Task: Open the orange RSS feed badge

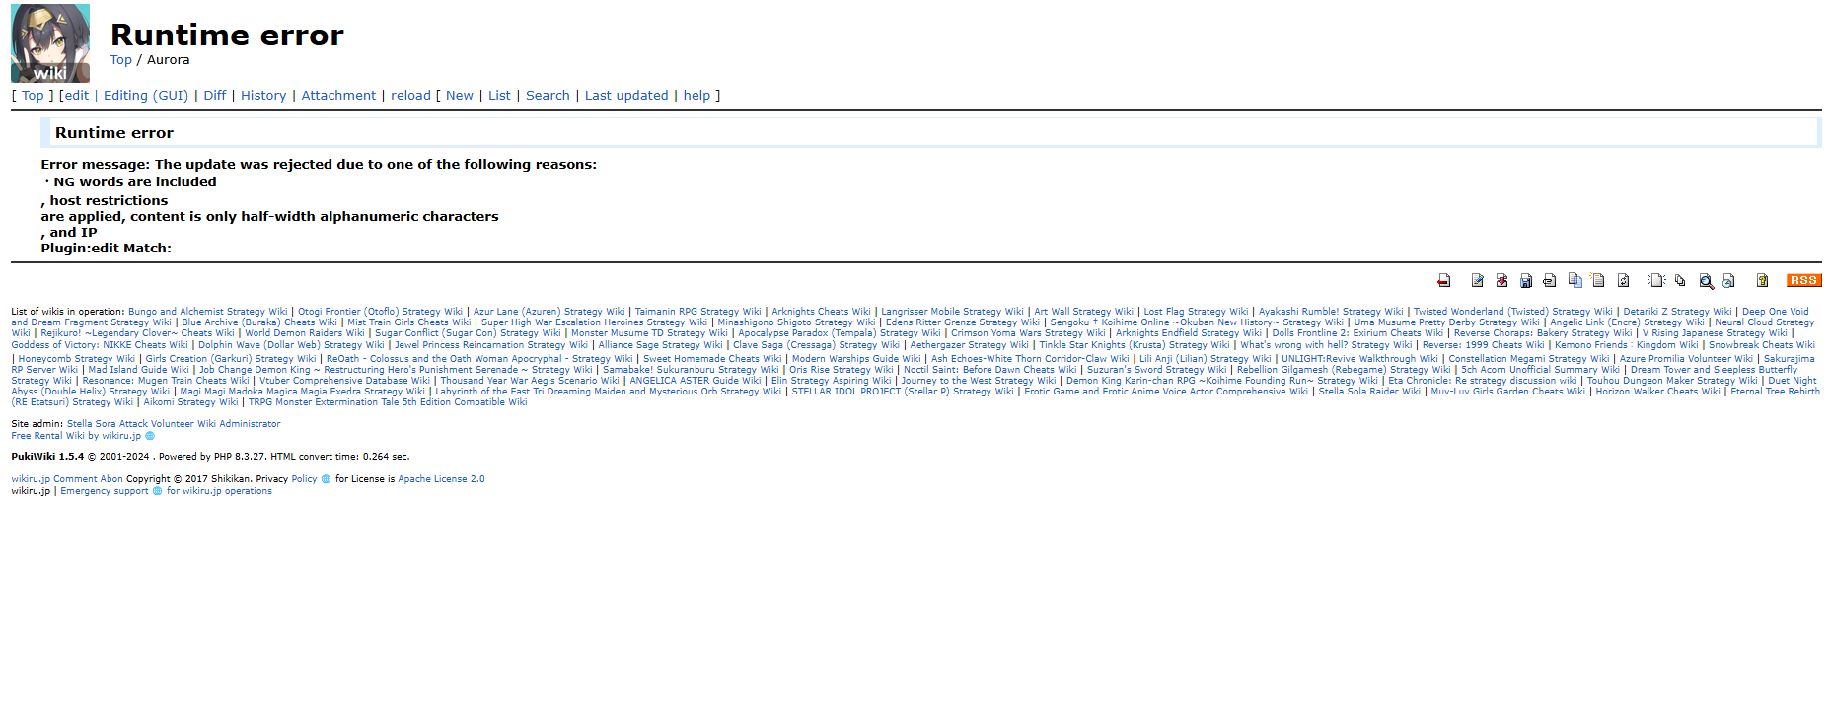Action: tap(1804, 281)
